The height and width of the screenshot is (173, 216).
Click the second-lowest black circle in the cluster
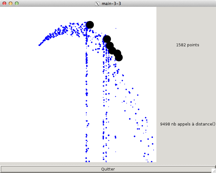[x=117, y=53]
